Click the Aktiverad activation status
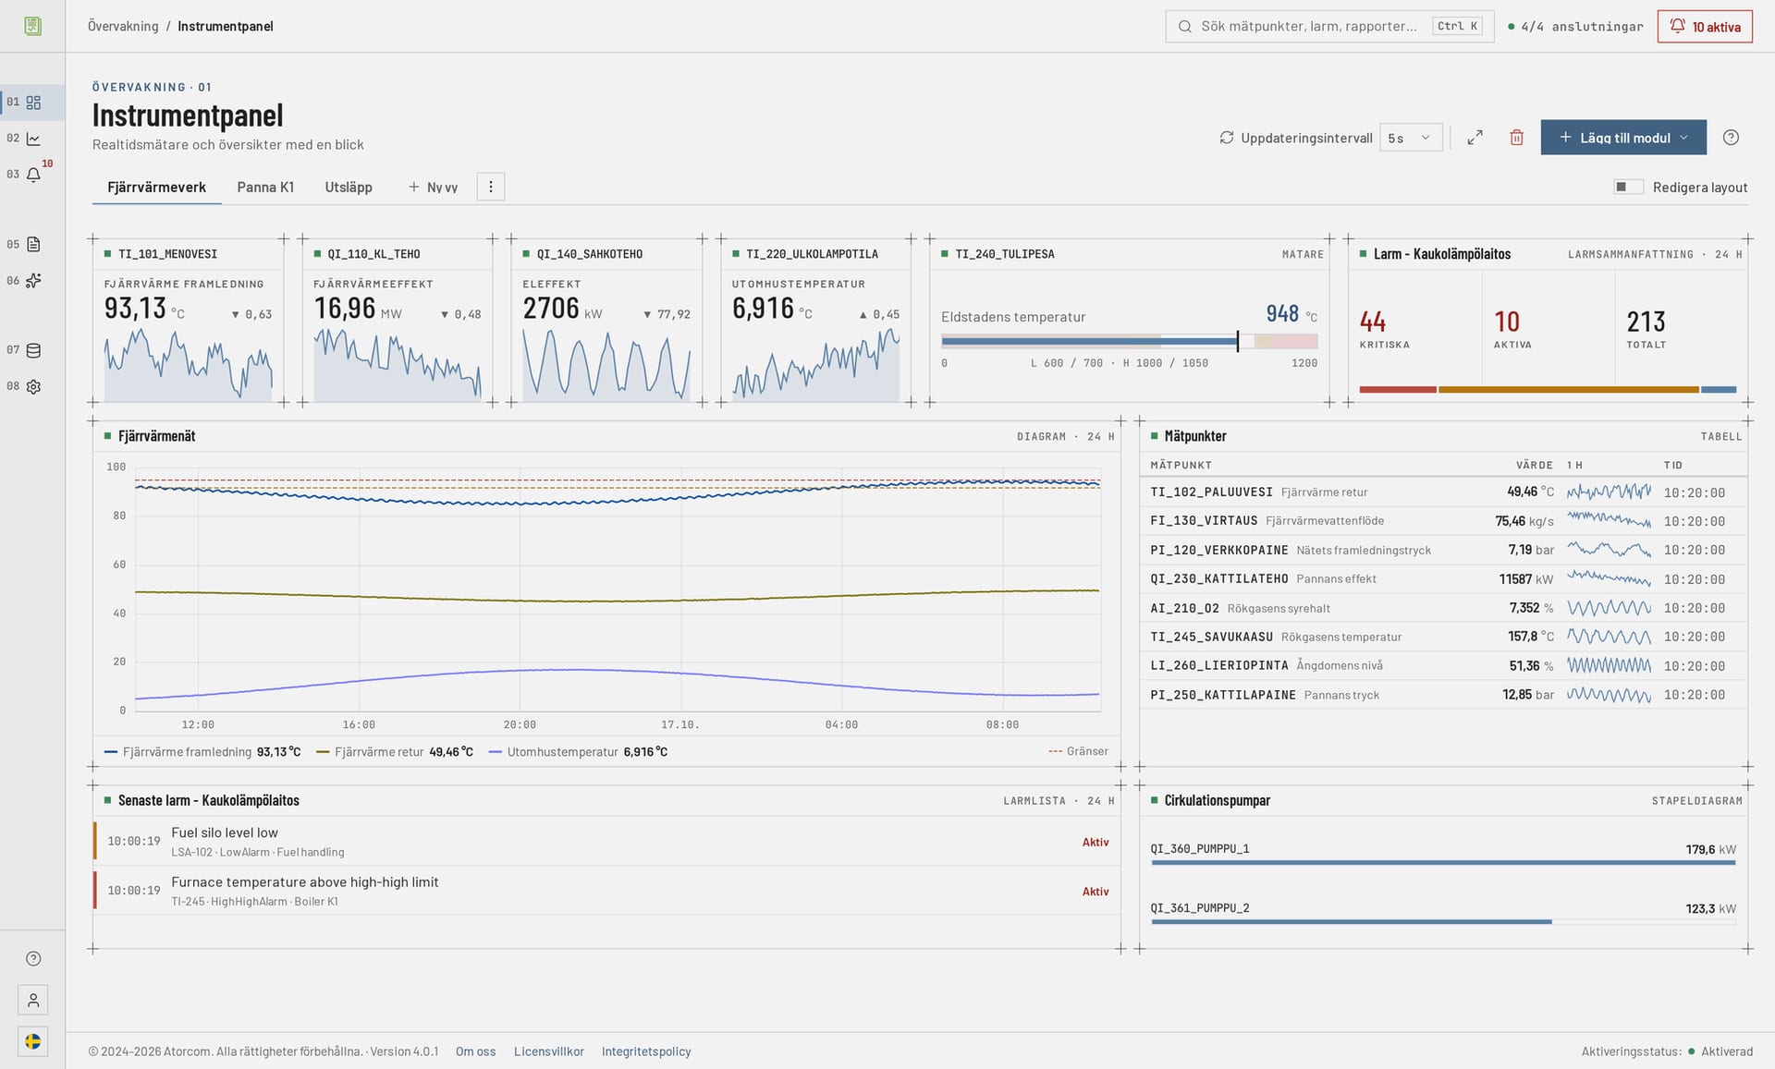The height and width of the screenshot is (1069, 1775). 1720,1051
